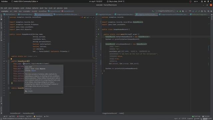Viewport: 213px width, 120px height.
Task: Show Git history clock icon
Action: [x=202, y=11]
